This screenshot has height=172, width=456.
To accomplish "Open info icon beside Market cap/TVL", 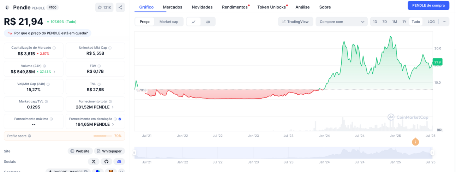I will (46, 101).
